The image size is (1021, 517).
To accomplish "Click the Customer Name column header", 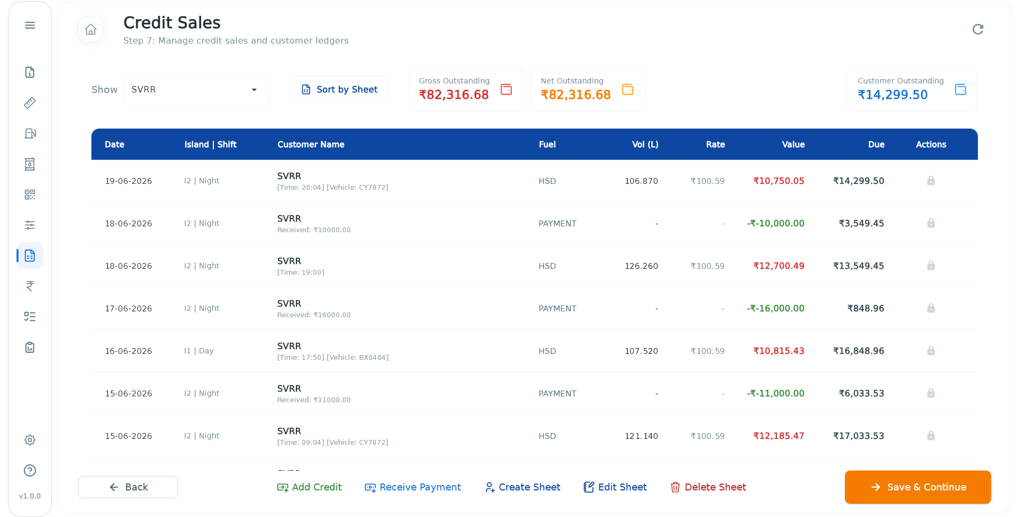I will coord(311,145).
